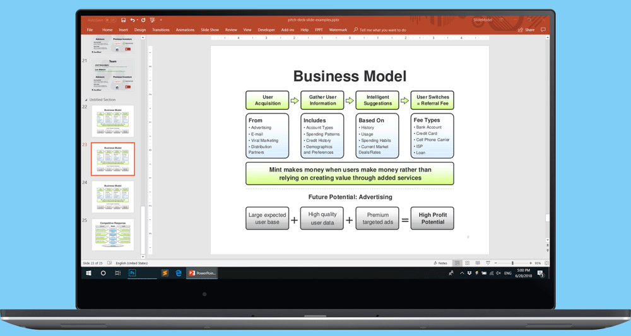The height and width of the screenshot is (336, 631).
Task: Click the 95% zoom level
Action: click(538, 264)
